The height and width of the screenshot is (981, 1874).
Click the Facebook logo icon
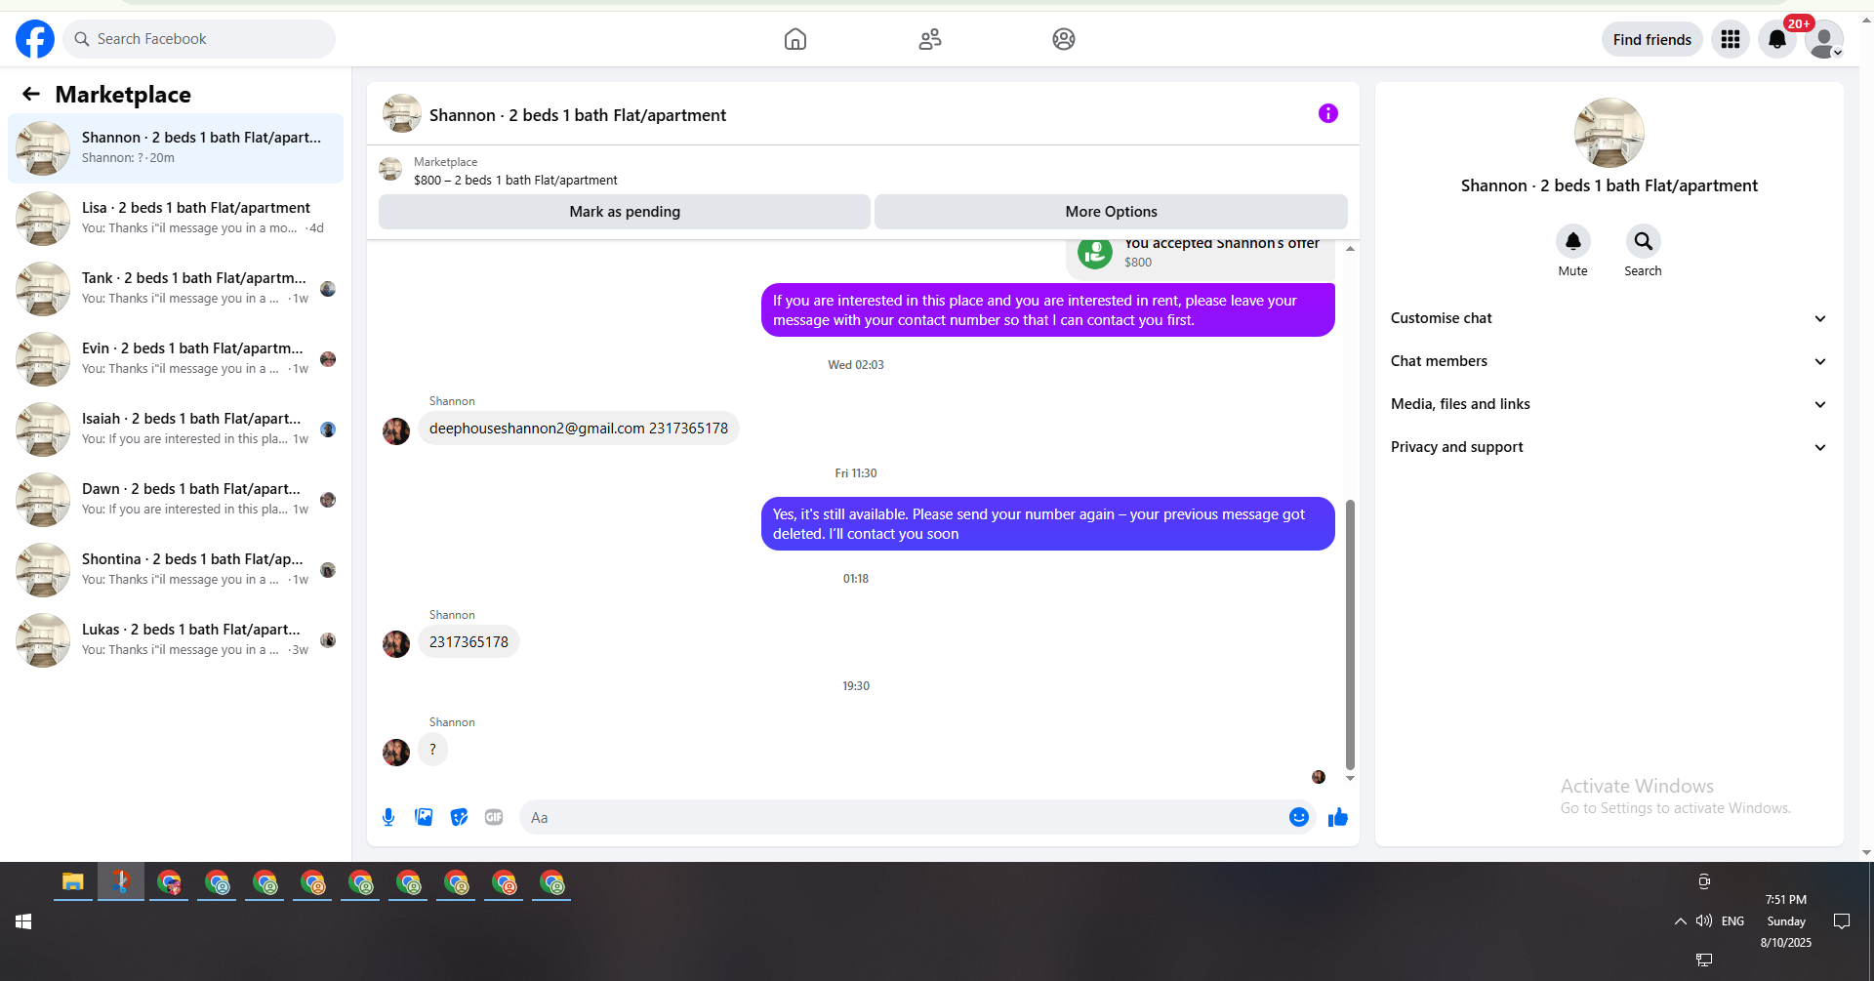(35, 39)
